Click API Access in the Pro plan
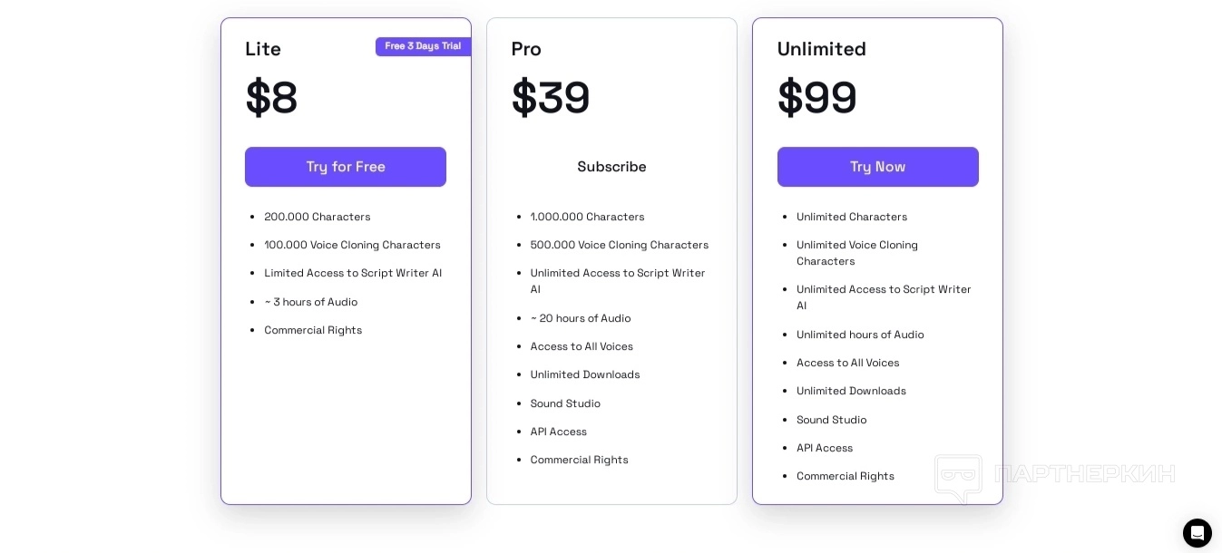Screen dimensions: 1222x553 (558, 432)
